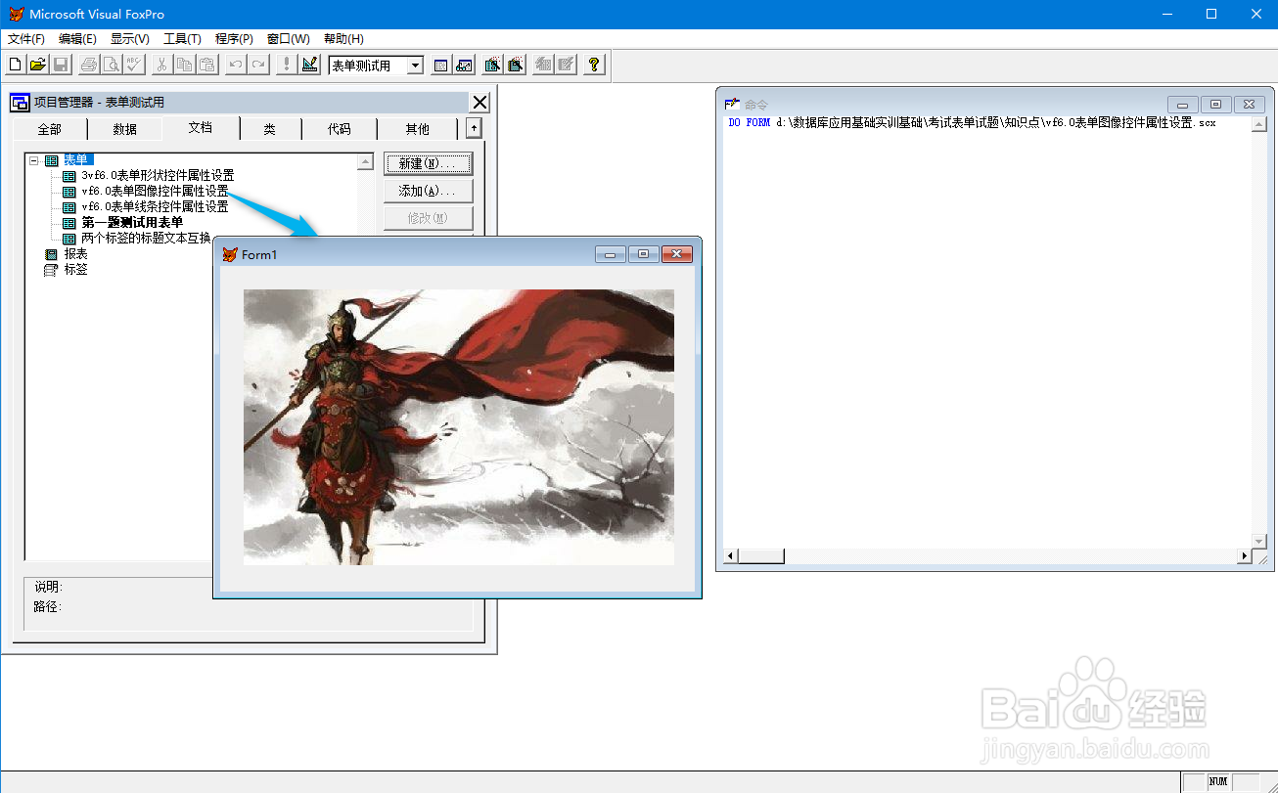The height and width of the screenshot is (793, 1278).
Task: Click the 报表 report icon in tree
Action: point(51,254)
